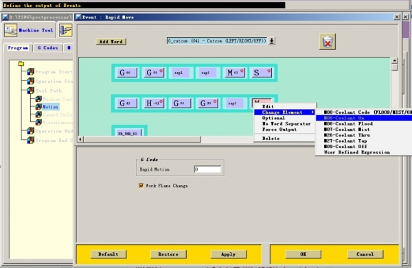Expand the Change Element submenu
This screenshot has height=268, width=412.
[x=285, y=112]
